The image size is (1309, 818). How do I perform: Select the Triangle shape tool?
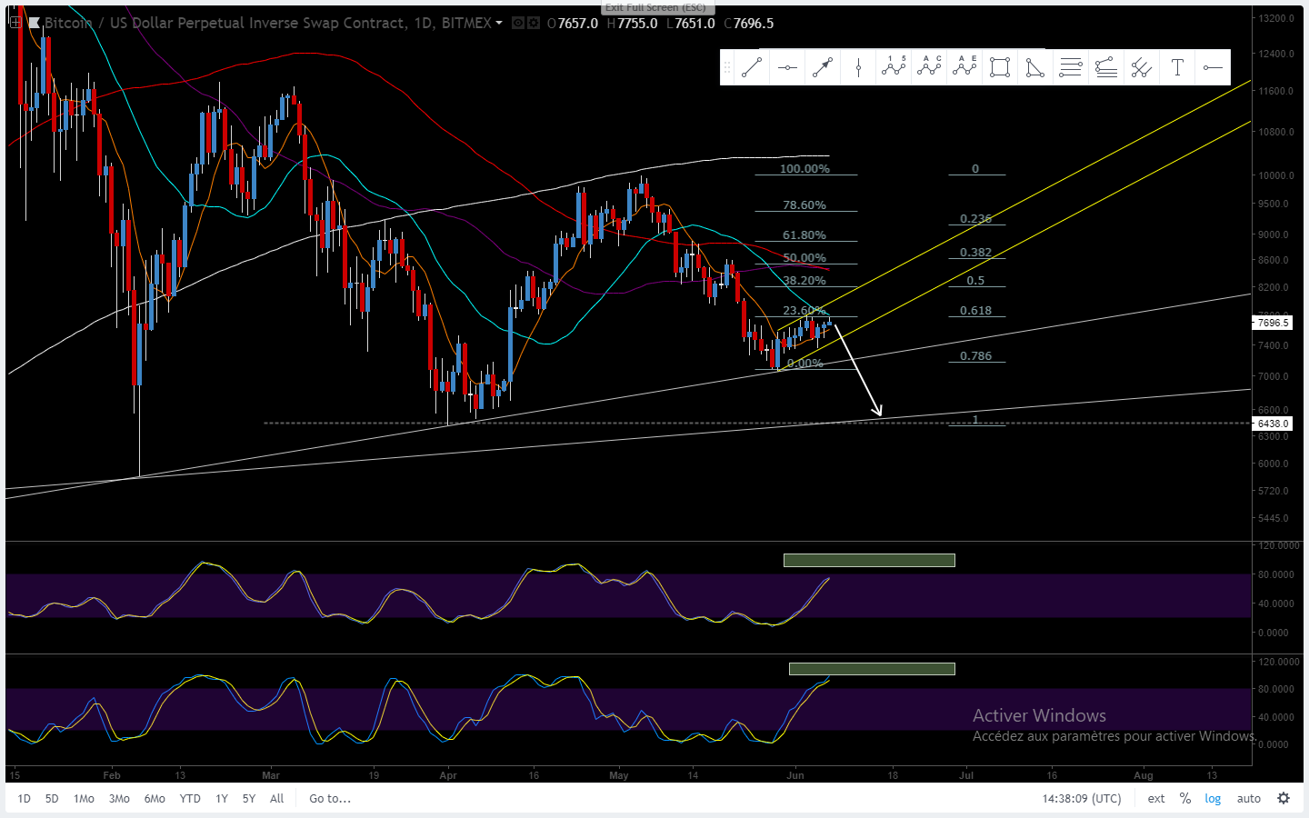coord(1035,67)
